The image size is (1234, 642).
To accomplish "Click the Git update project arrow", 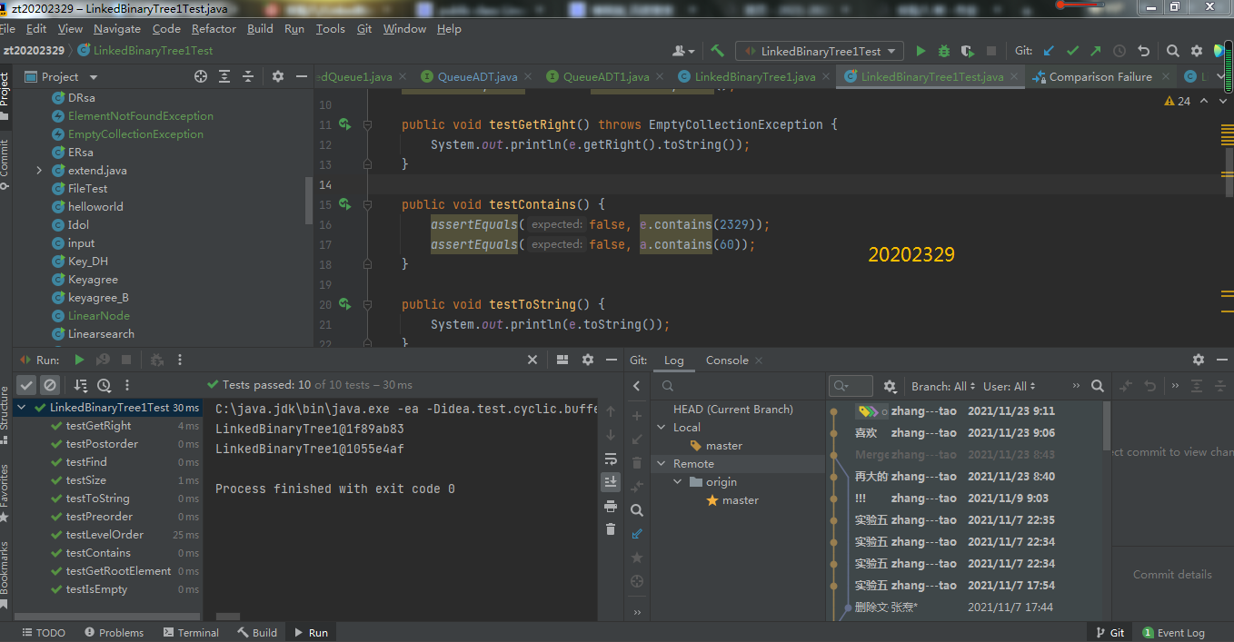I will pyautogui.click(x=1050, y=51).
